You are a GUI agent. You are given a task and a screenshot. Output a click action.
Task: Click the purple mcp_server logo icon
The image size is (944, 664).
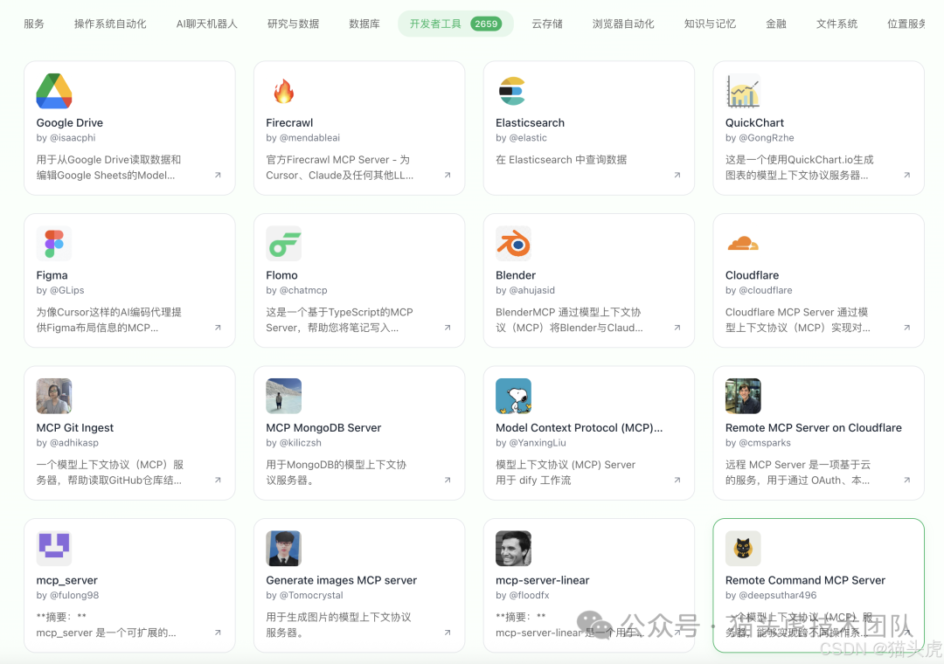click(54, 549)
